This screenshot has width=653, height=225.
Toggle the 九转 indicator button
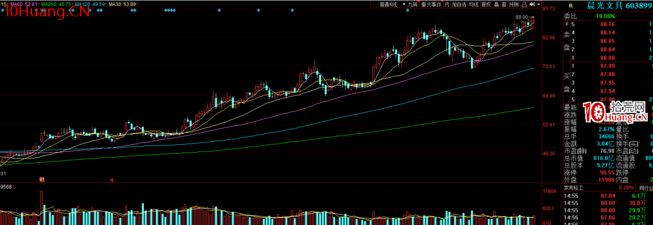pos(413,4)
